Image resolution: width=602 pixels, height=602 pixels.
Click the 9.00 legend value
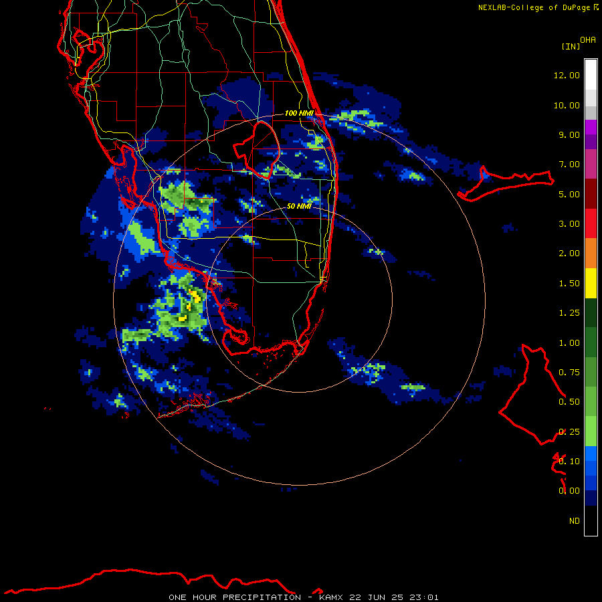click(x=569, y=134)
